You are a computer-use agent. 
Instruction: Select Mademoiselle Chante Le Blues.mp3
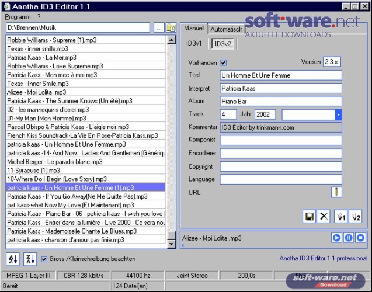click(x=86, y=231)
